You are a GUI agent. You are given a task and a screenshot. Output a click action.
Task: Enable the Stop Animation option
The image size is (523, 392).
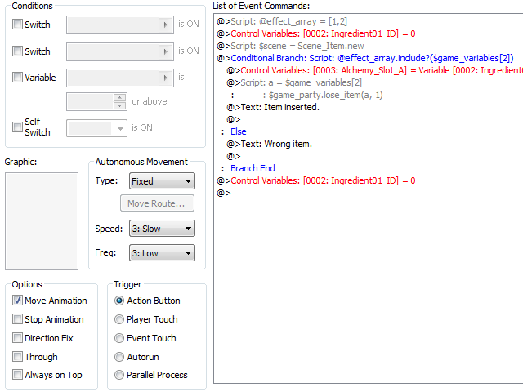(18, 319)
